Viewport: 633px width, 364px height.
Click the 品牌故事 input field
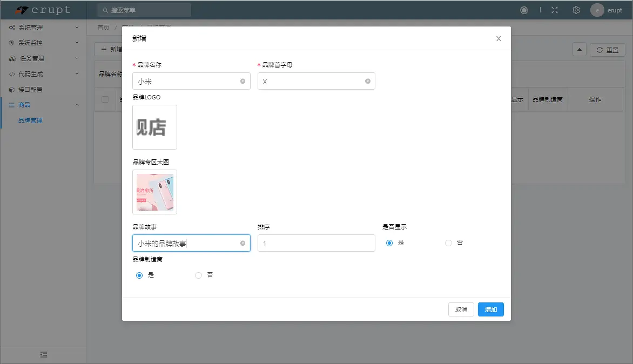191,242
